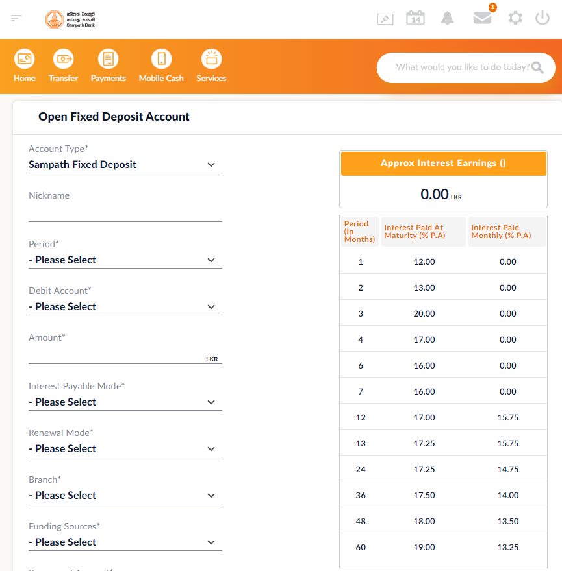Click the 15.75 monthly rate for 12 months
562x571 pixels.
pos(507,418)
